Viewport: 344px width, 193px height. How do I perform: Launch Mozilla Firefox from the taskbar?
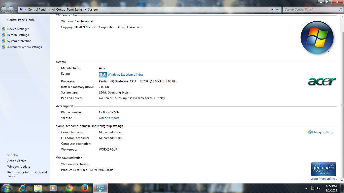pyautogui.click(x=85, y=188)
